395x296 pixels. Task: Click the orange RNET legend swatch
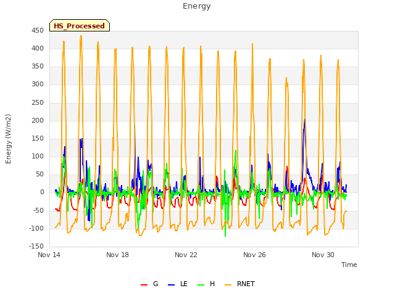(228, 285)
